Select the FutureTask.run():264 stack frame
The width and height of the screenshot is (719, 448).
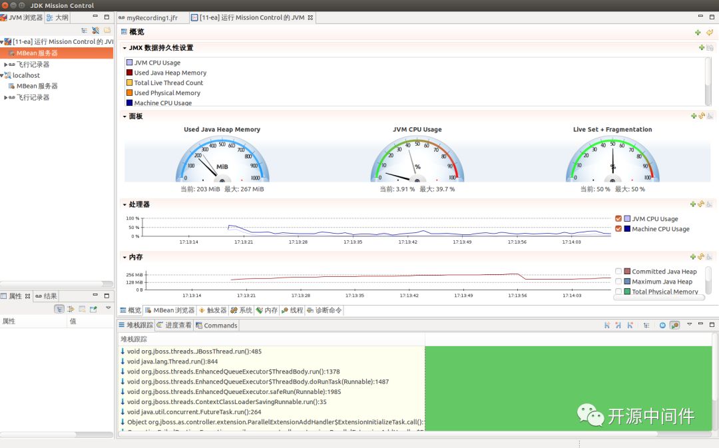(x=194, y=412)
